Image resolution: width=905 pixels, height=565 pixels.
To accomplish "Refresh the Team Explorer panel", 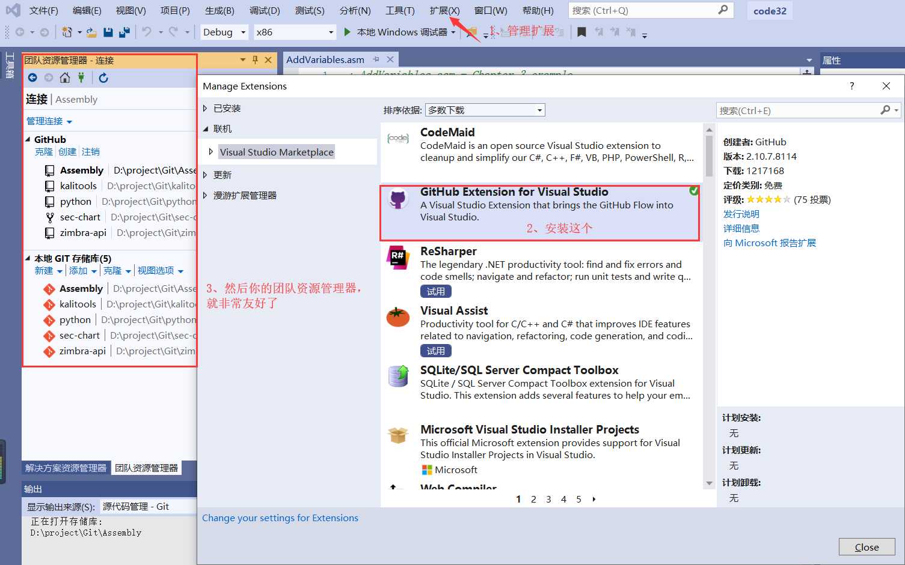I will click(103, 77).
